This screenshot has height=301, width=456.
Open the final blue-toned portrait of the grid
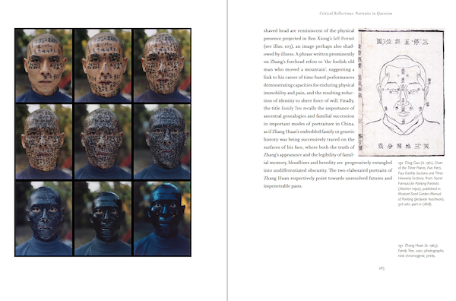click(x=163, y=218)
